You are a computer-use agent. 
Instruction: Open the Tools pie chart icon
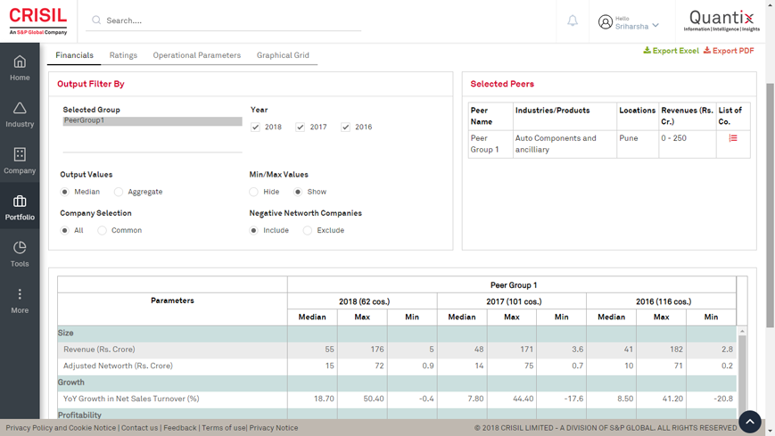[20, 253]
